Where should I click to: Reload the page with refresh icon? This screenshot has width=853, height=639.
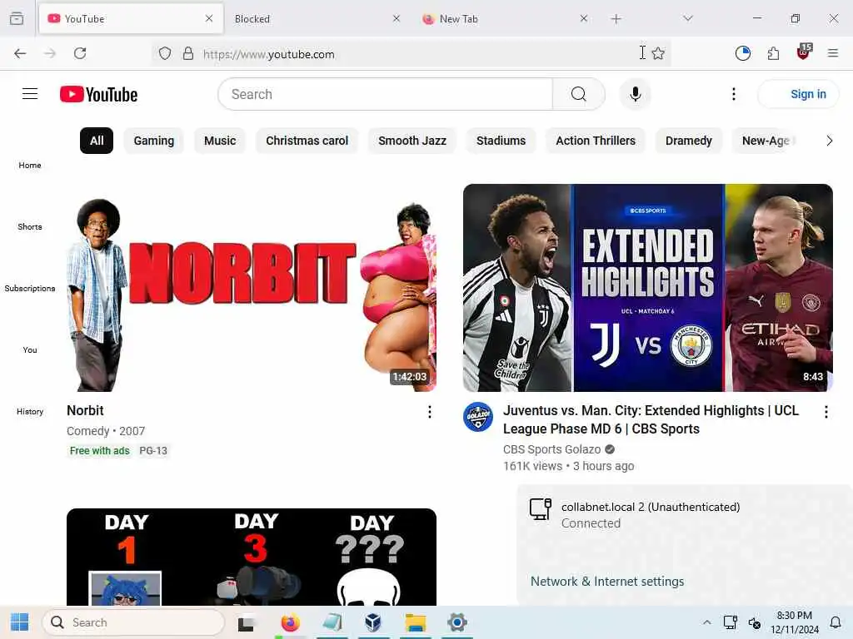(x=80, y=53)
